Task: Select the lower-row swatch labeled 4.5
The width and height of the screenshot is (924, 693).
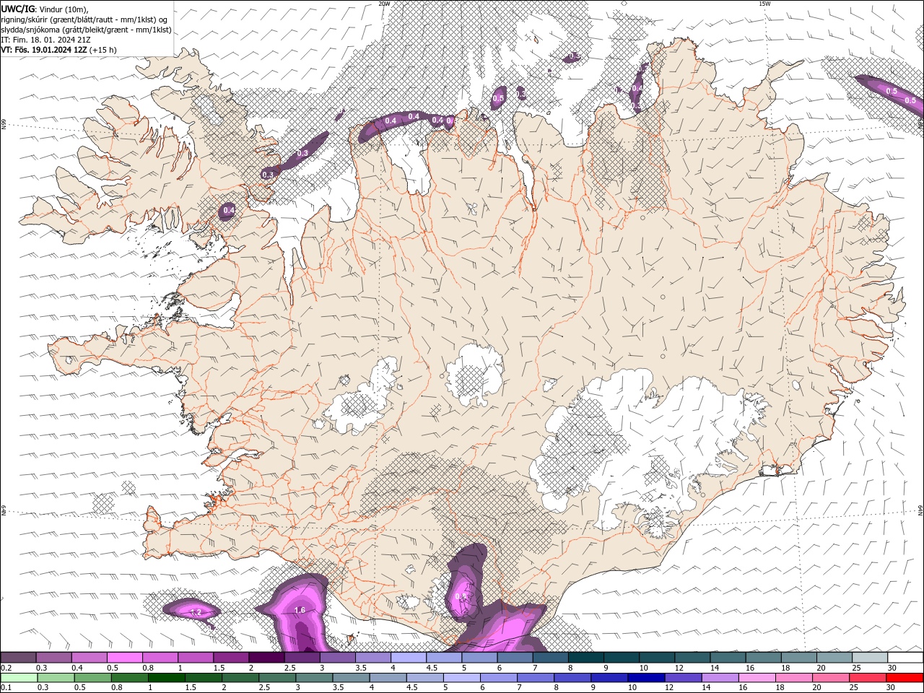Action: [424, 678]
